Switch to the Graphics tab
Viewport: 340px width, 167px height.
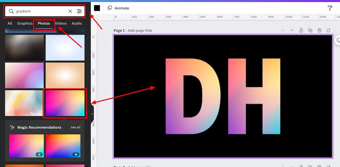25,23
